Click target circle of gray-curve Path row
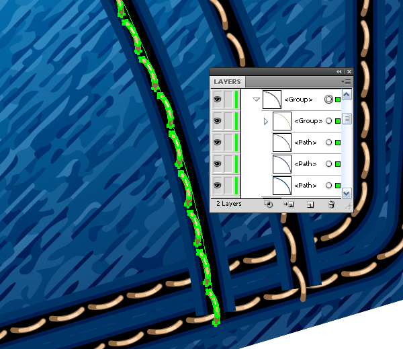The image size is (403, 349). 328,143
